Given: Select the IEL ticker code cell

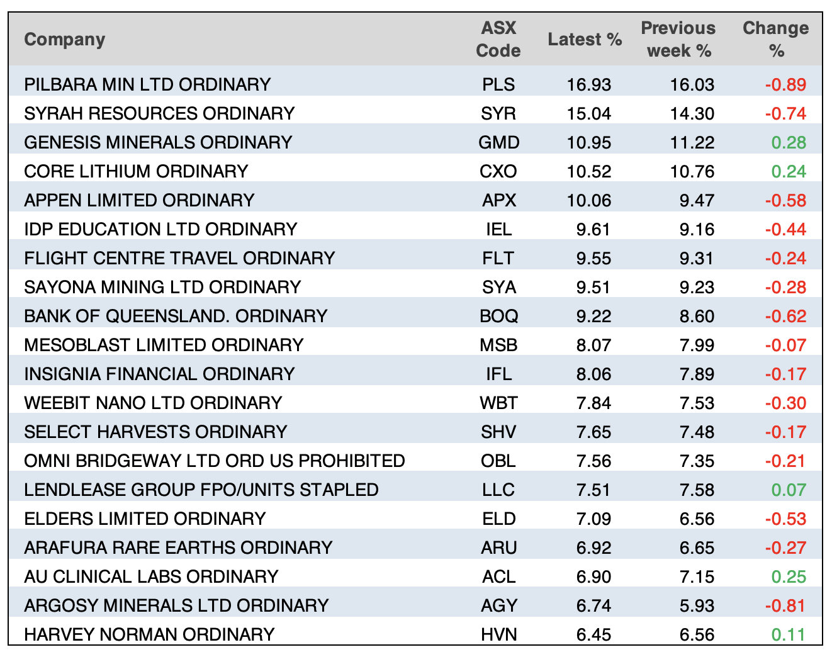Looking at the screenshot, I should (x=498, y=229).
